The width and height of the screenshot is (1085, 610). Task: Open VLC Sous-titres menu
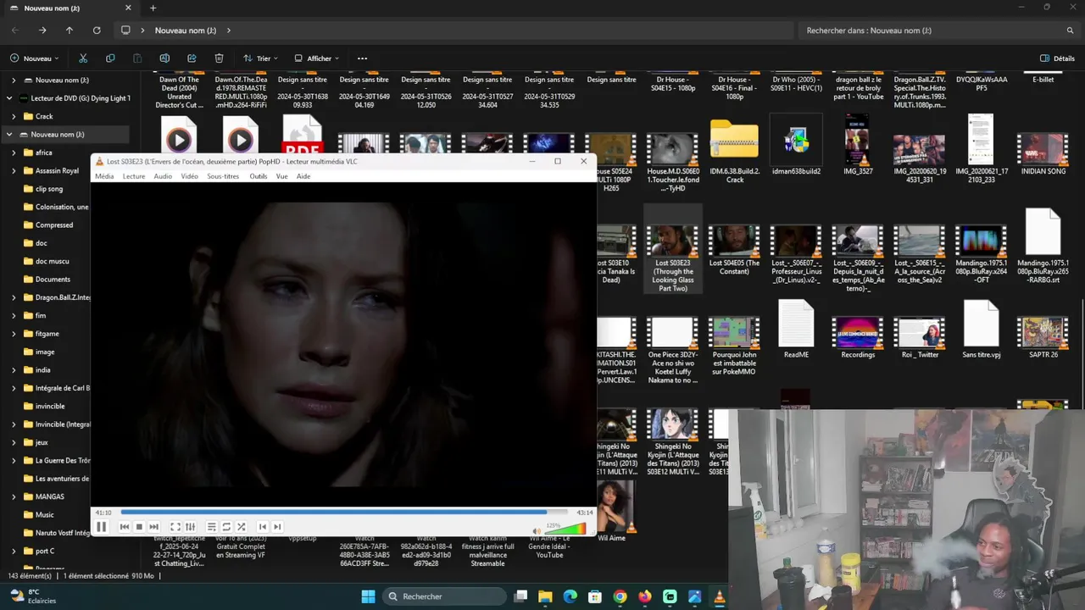pos(223,176)
